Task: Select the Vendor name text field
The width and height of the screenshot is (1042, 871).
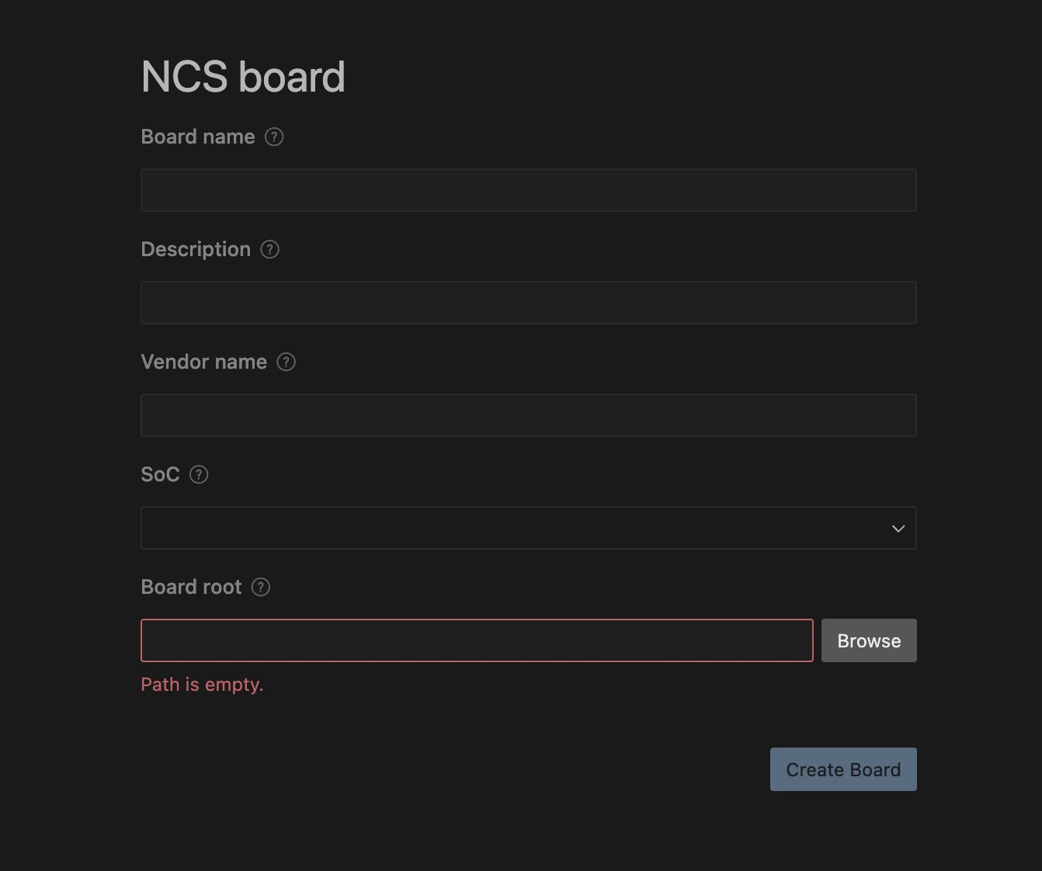Action: (x=528, y=415)
